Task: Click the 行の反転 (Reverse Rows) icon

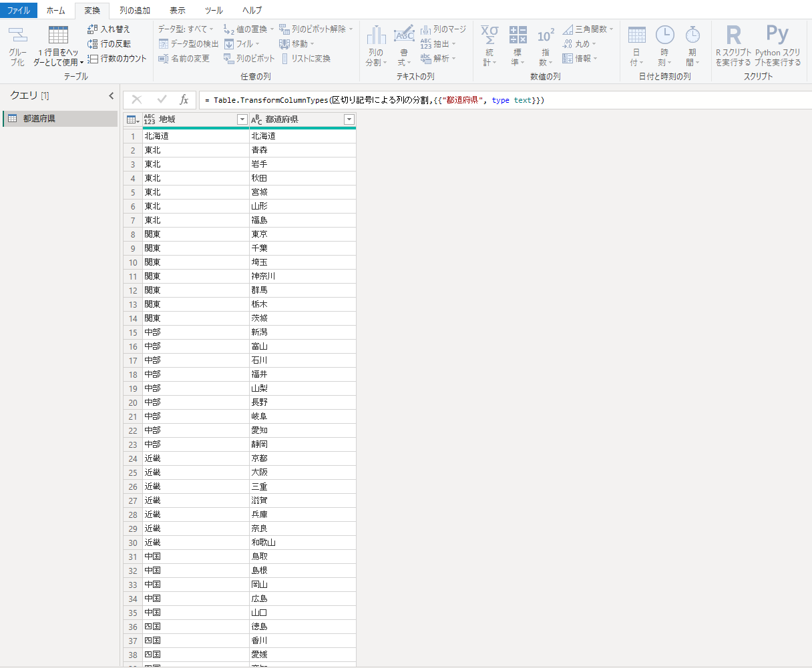Action: [x=93, y=44]
